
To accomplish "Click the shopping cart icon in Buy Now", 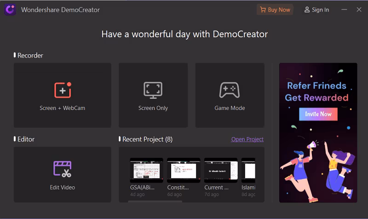I will pos(263,10).
